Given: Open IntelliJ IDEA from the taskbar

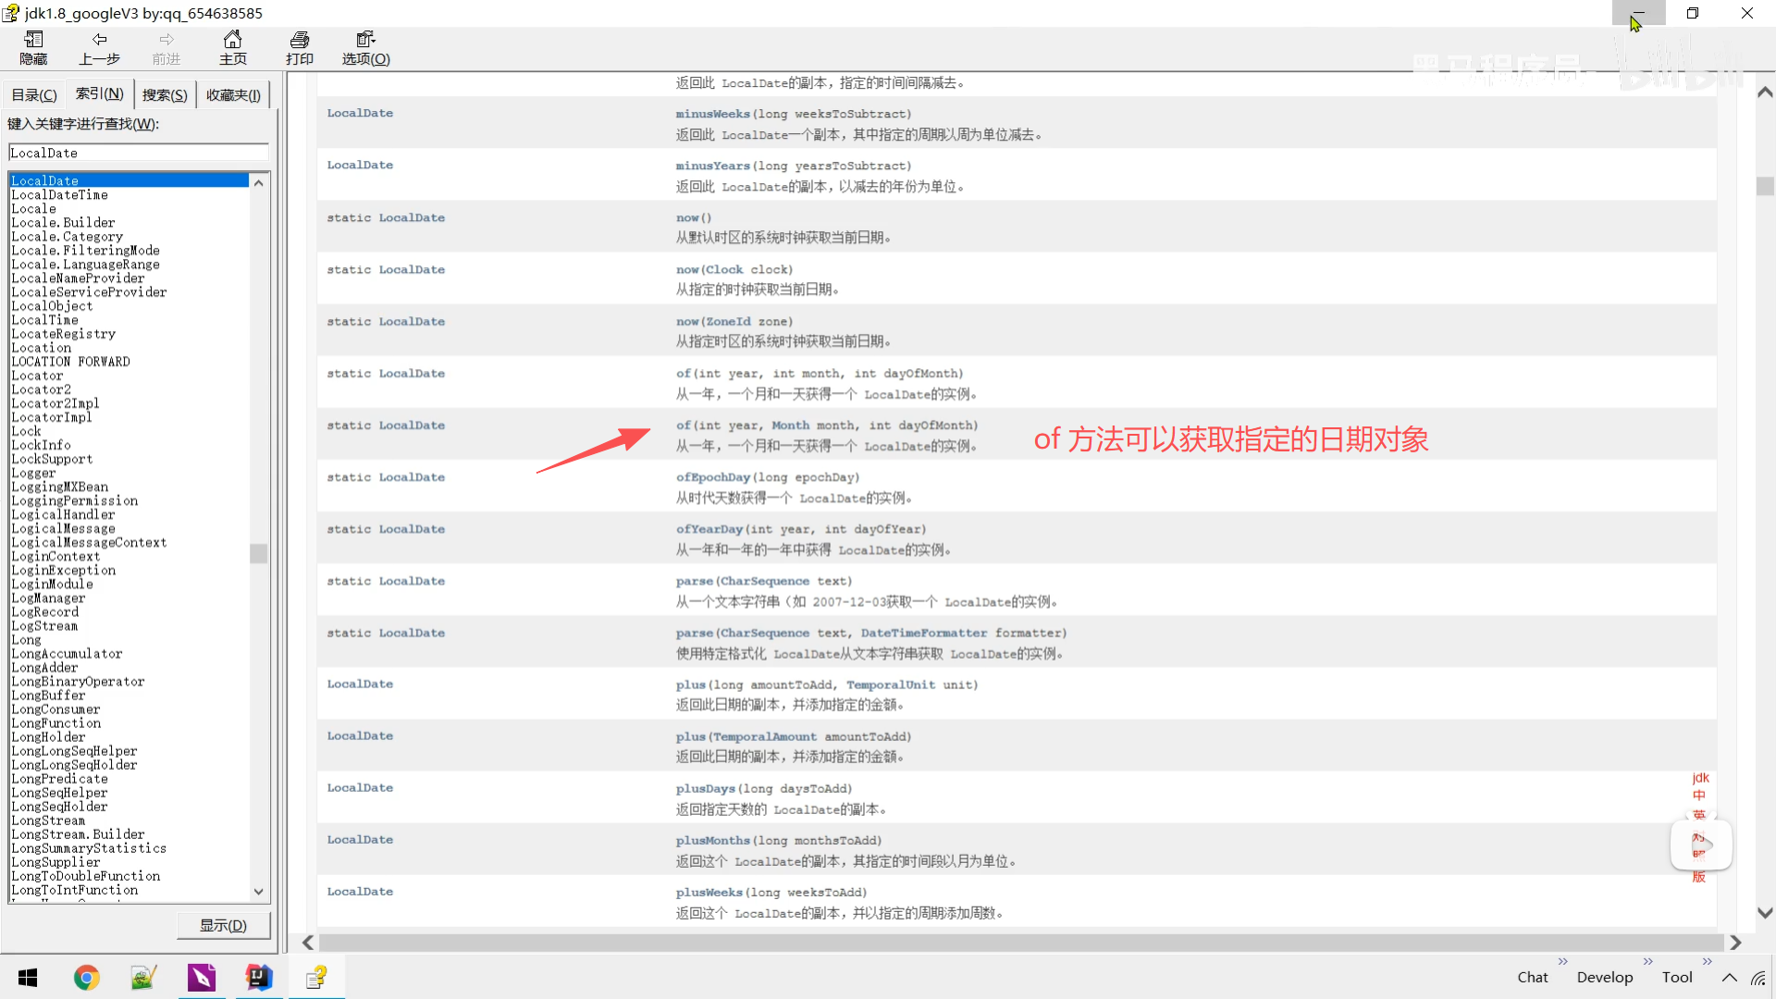Looking at the screenshot, I should 259,978.
